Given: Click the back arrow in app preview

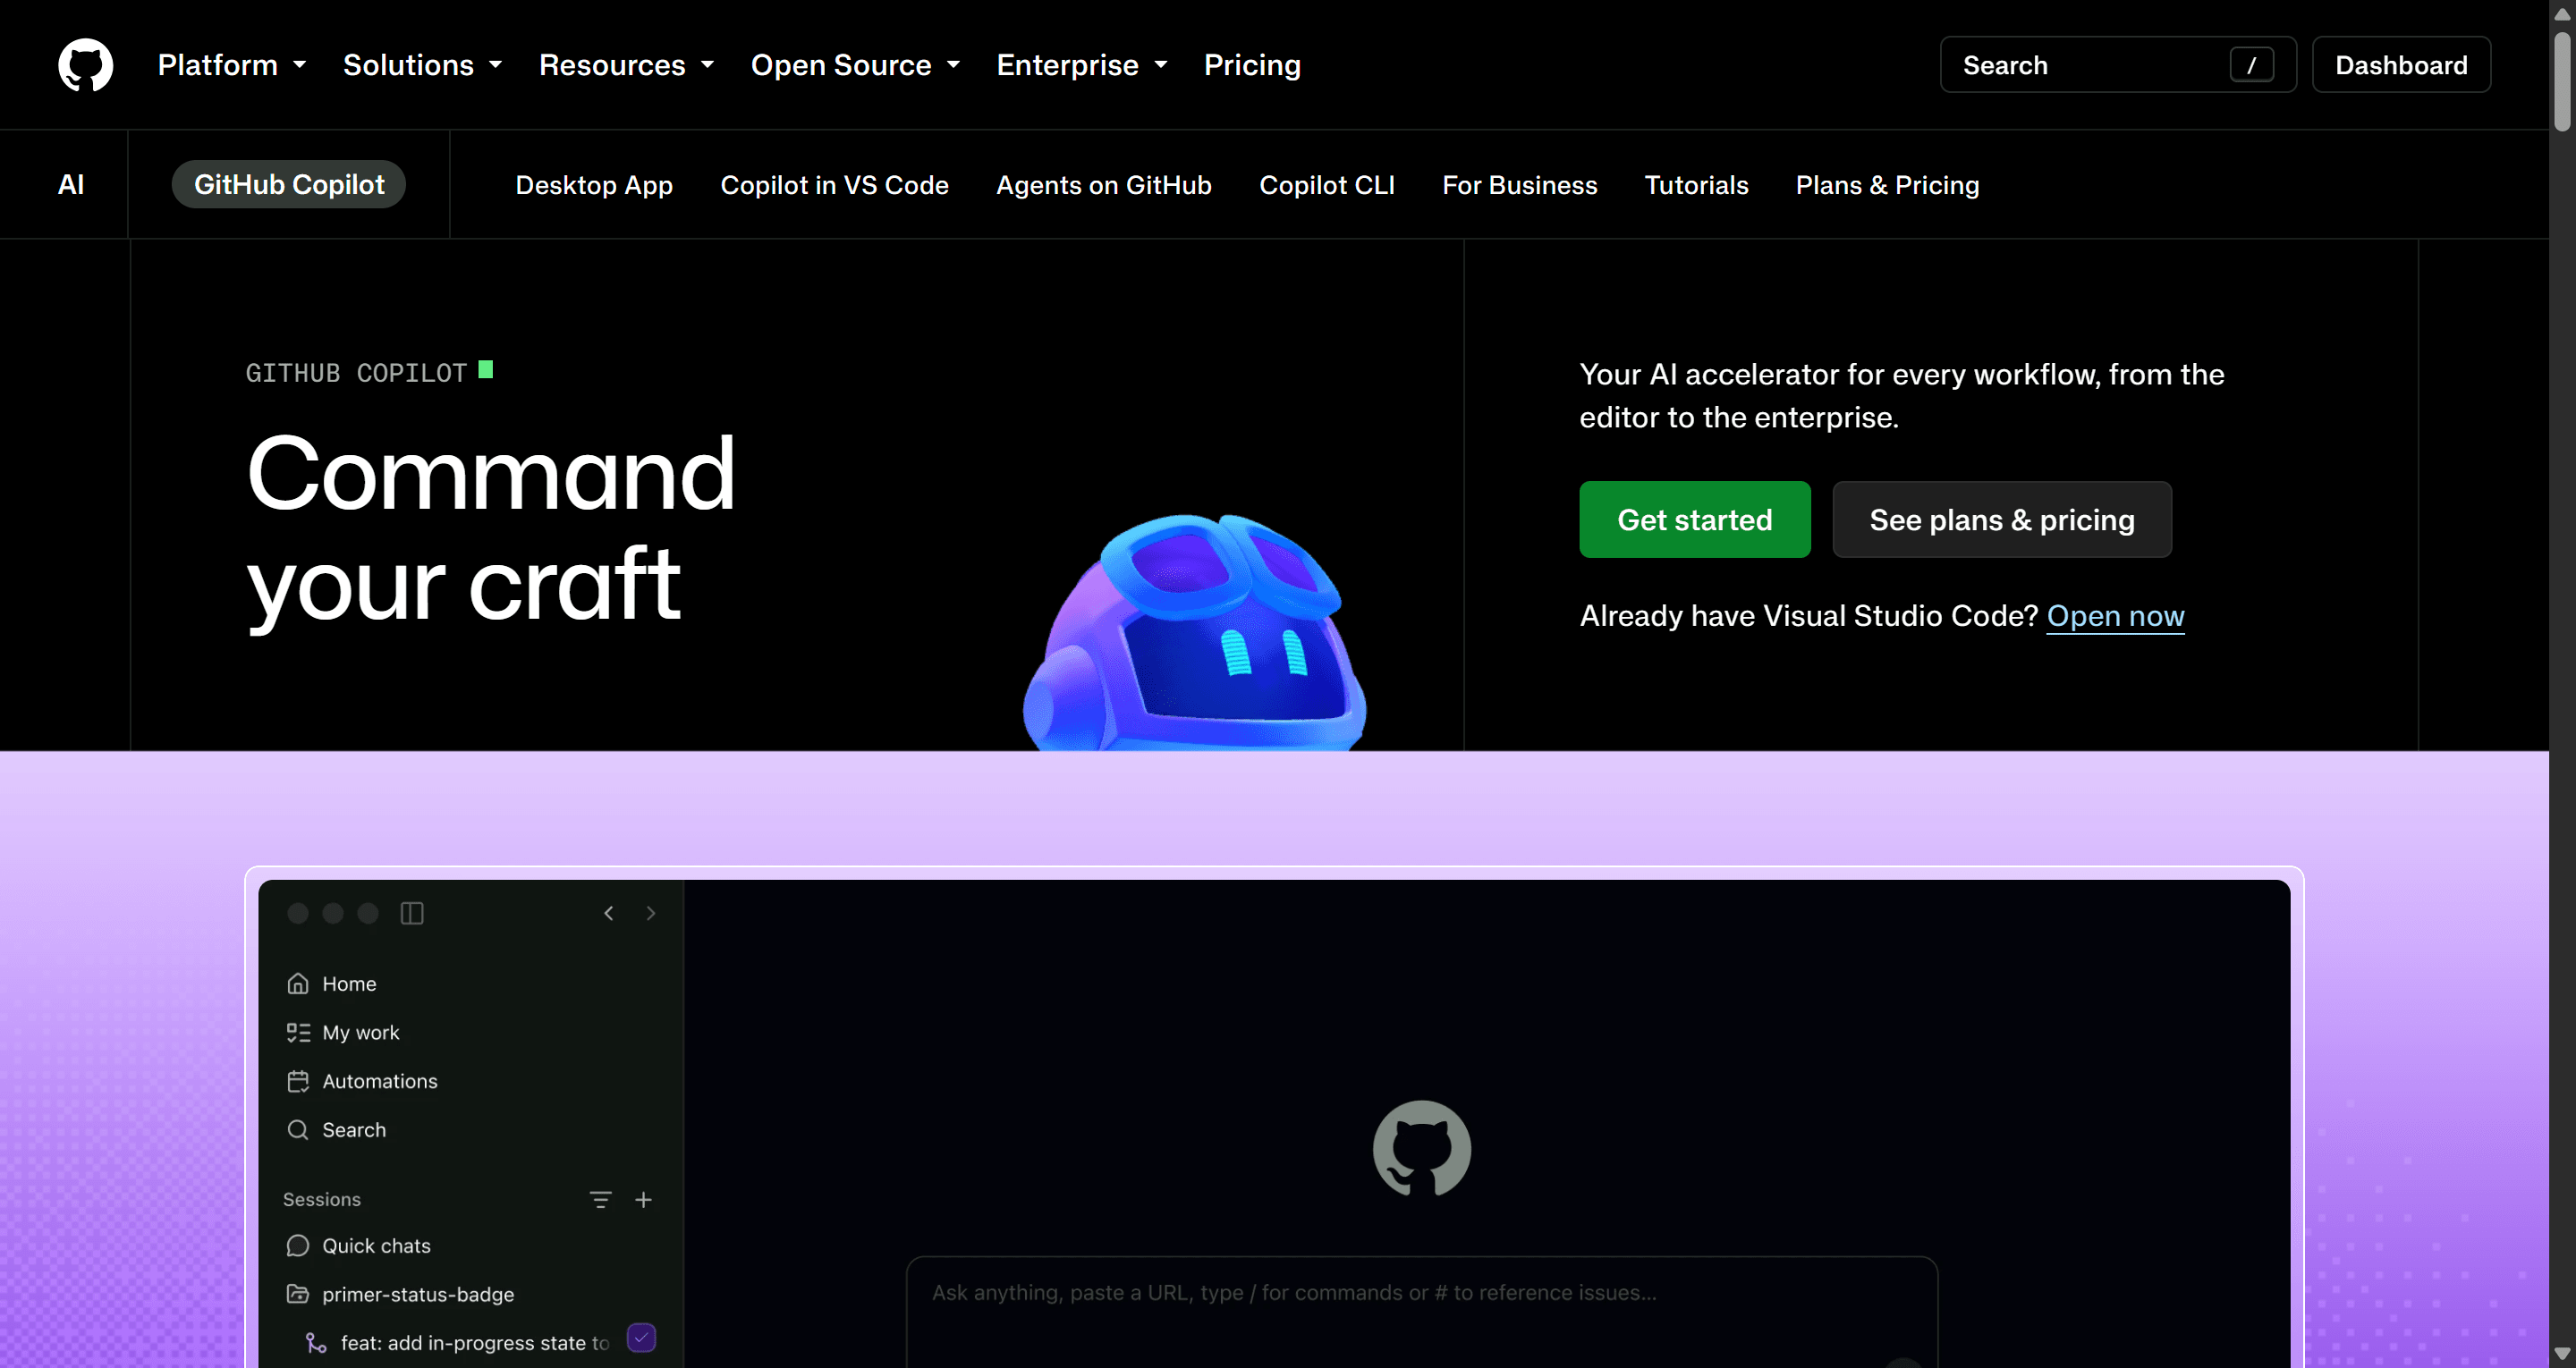Looking at the screenshot, I should pyautogui.click(x=609, y=913).
